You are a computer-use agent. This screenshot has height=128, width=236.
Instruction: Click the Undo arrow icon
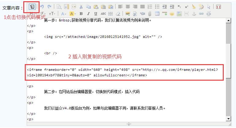42,6
